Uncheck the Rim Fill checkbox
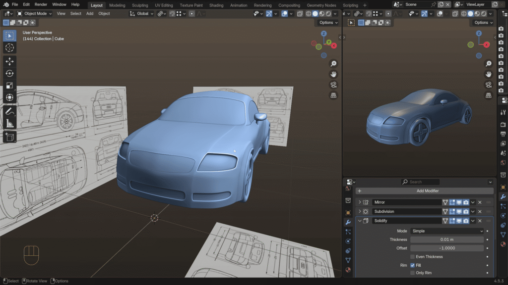This screenshot has width=508, height=285. tap(413, 265)
